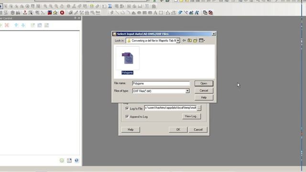Select the Text 'A' drawing tool
Screen dimensions: 306x172
[x=155, y=13]
